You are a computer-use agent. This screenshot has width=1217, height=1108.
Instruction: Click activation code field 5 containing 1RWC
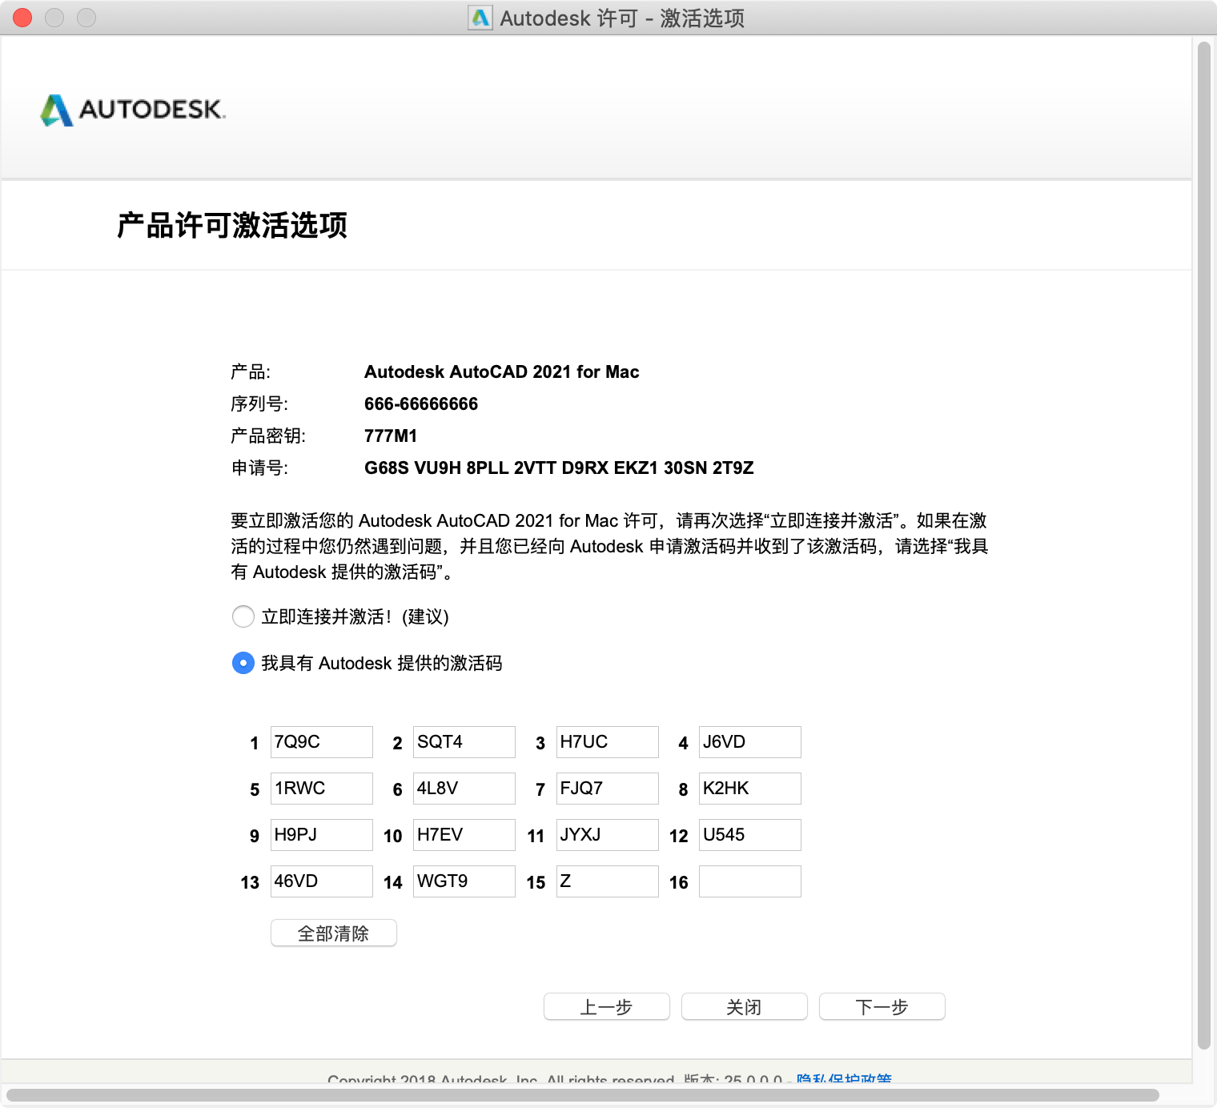322,789
